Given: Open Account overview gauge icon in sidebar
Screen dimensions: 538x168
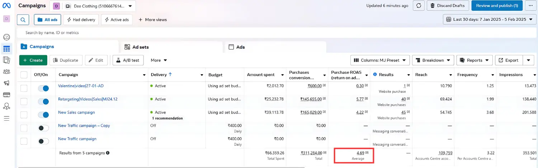Looking at the screenshot, I should [6, 37].
